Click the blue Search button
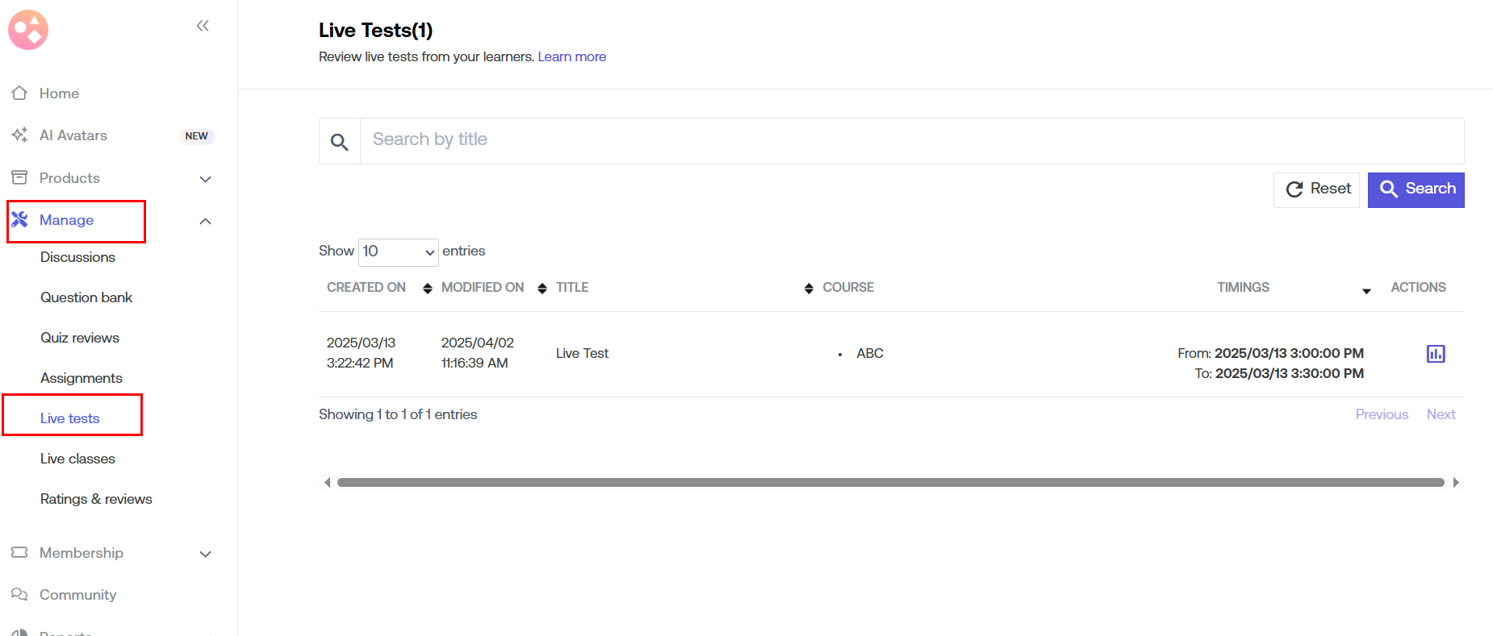The width and height of the screenshot is (1493, 636). (1416, 189)
